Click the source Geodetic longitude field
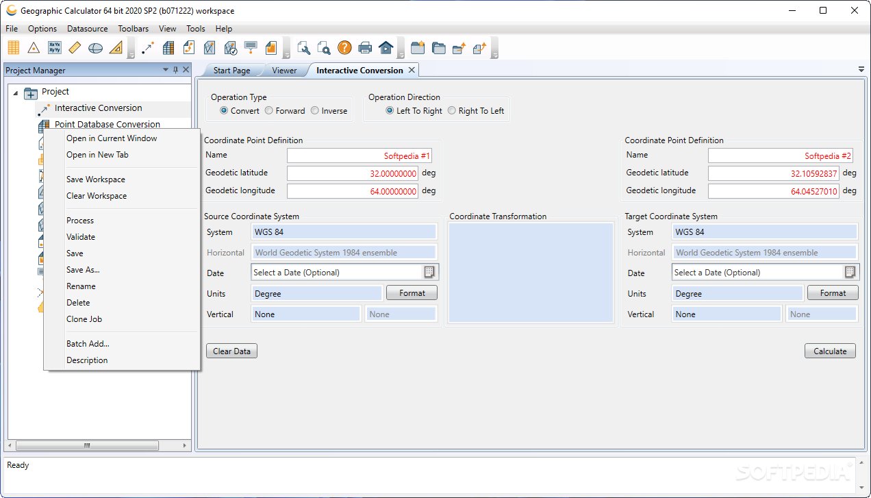871x498 pixels. (x=352, y=191)
